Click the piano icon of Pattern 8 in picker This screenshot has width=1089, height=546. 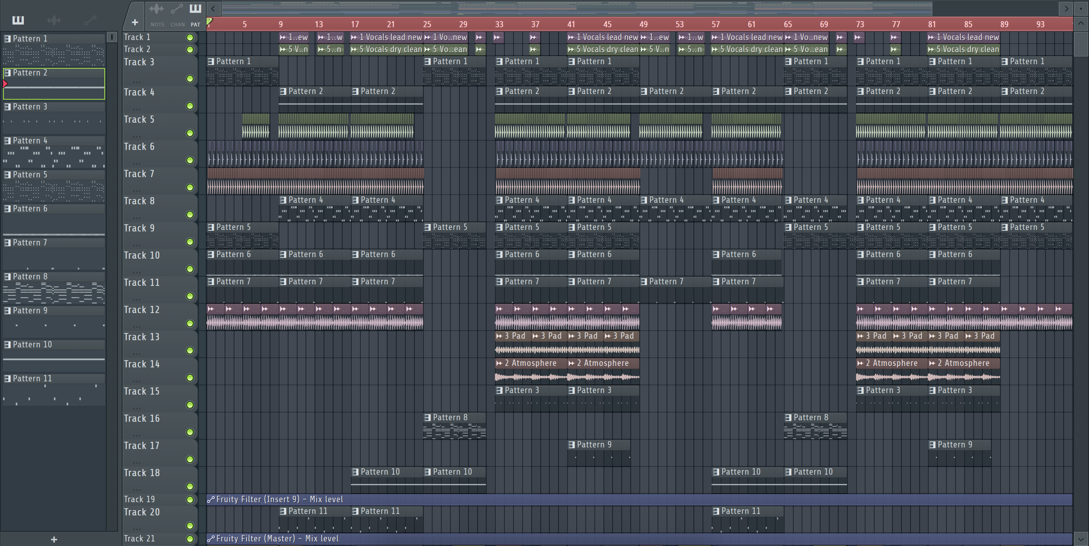tap(7, 277)
